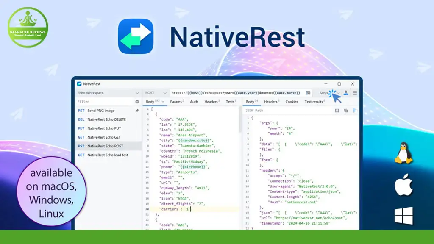Open NativeRest Echo DELETE request
The image size is (434, 244).
pos(108,119)
